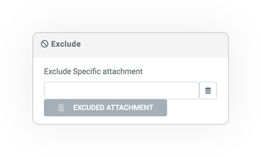Click the square button right of the input
Image resolution: width=261 pixels, height=157 pixels.
tap(208, 90)
